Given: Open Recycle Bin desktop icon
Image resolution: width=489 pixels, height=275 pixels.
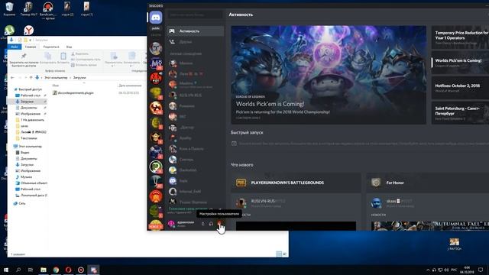Looking at the screenshot, I should tap(9, 8).
